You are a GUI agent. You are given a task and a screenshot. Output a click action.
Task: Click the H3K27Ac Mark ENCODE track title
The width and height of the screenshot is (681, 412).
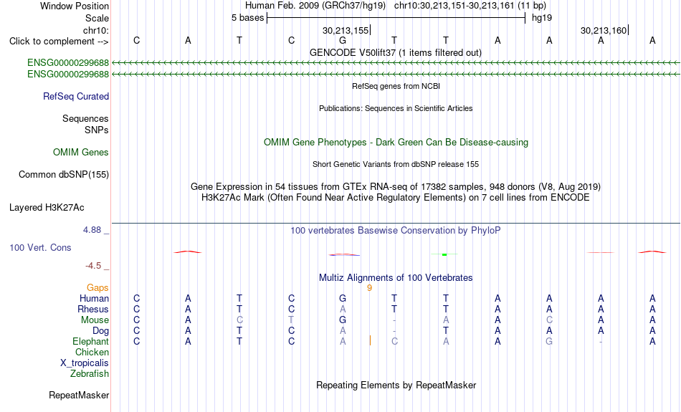tap(396, 198)
